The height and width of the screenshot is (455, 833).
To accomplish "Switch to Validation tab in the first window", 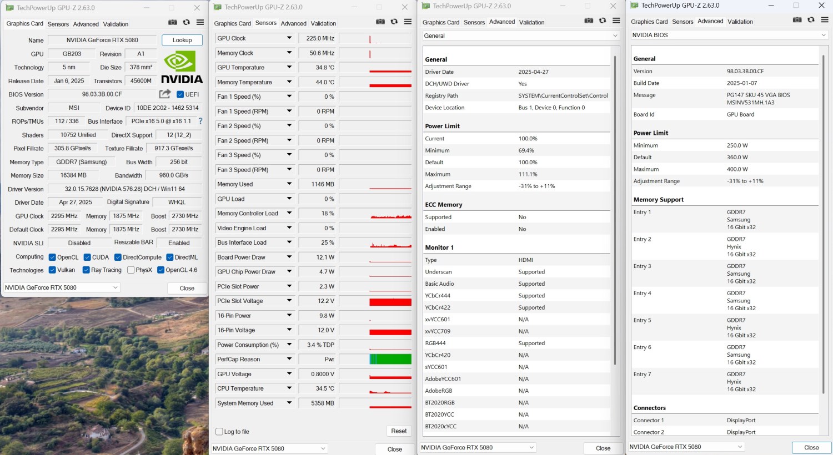I will click(116, 24).
